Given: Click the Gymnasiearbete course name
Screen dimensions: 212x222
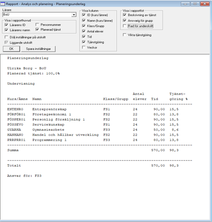Looking at the screenshot, I should (48, 130).
